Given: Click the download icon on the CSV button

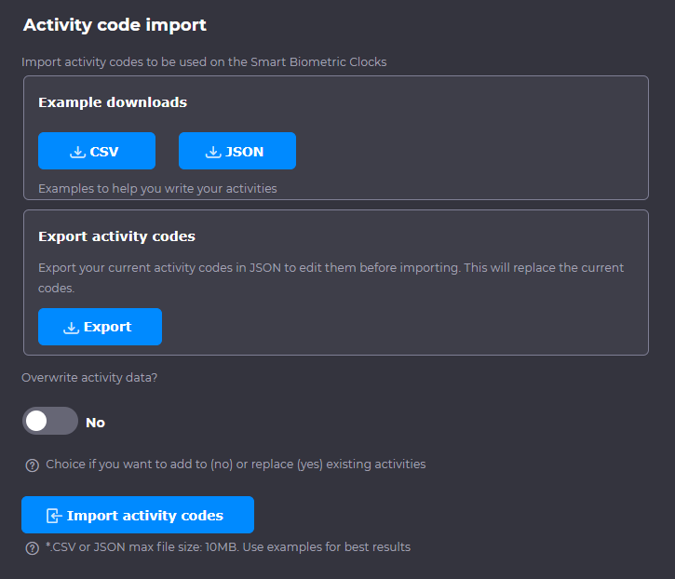Looking at the screenshot, I should pyautogui.click(x=78, y=152).
